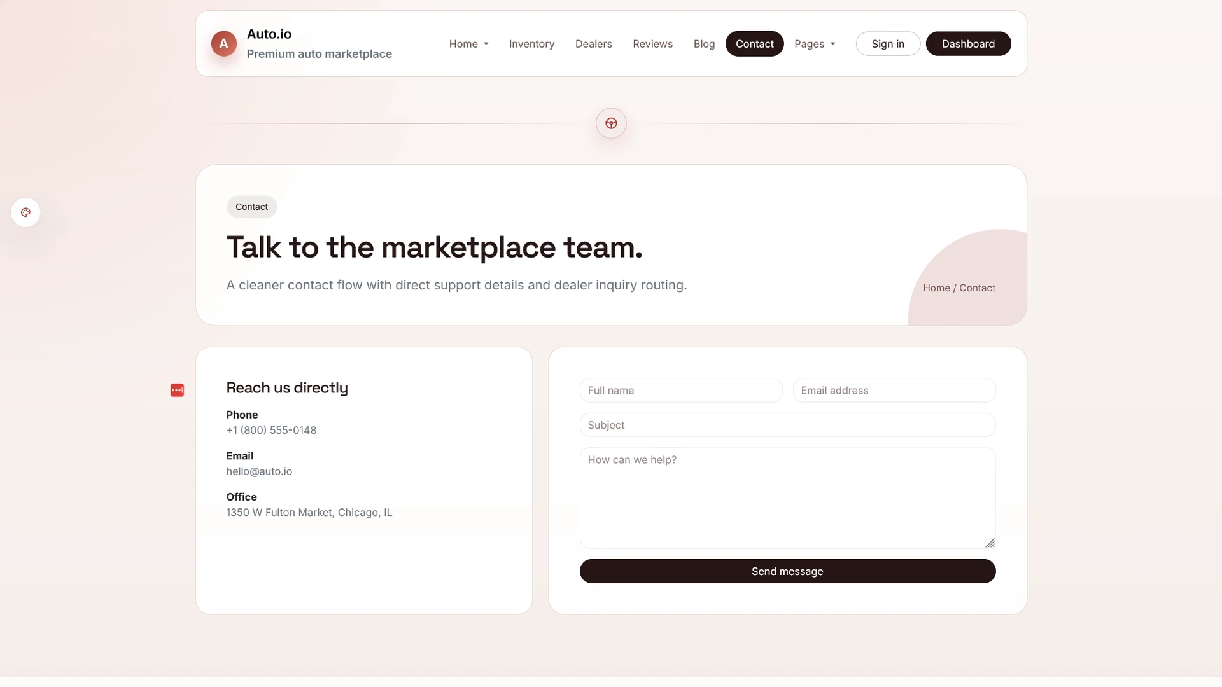Click the red password manager extension icon
1222x687 pixels.
177,390
